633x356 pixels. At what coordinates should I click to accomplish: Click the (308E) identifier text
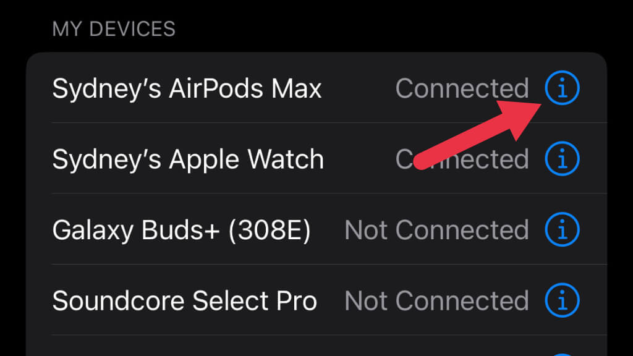(270, 231)
